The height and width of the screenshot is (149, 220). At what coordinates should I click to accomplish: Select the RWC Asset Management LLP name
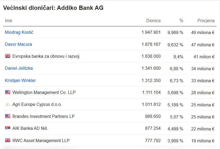pyautogui.click(x=41, y=140)
